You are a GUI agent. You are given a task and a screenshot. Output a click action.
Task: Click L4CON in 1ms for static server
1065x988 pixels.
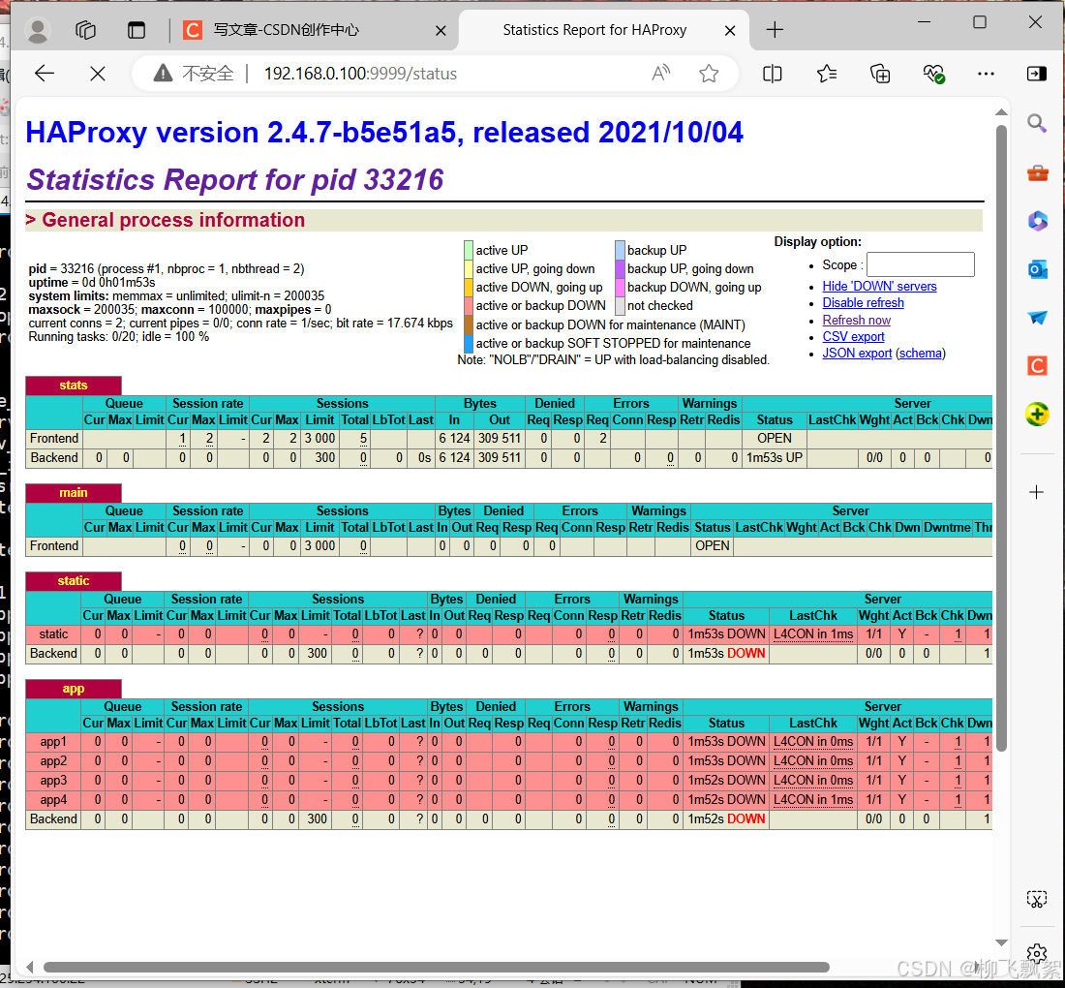tap(813, 634)
